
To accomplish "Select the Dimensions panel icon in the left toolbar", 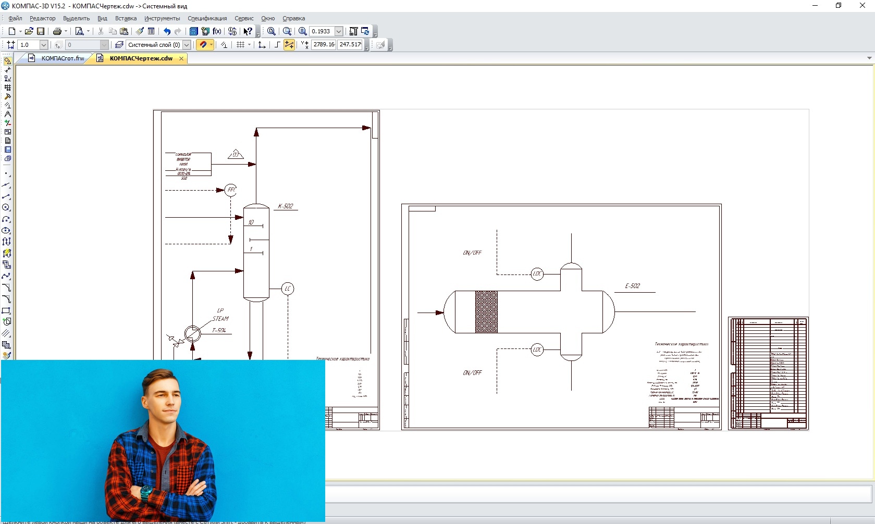I will (x=7, y=70).
